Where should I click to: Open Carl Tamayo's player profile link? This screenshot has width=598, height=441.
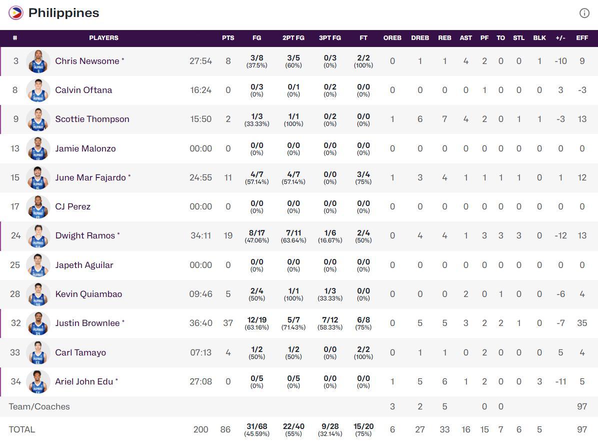tap(80, 352)
